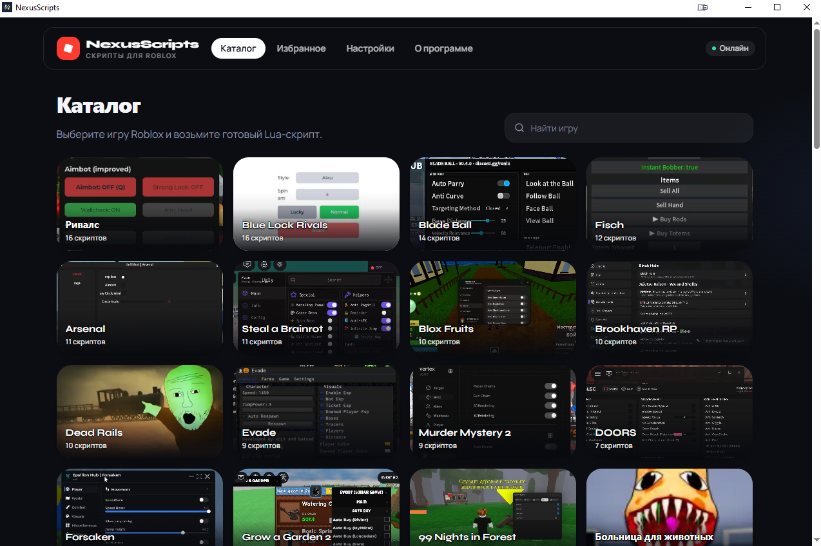Select the Blade Ball game card
The image size is (821, 546).
(x=493, y=204)
